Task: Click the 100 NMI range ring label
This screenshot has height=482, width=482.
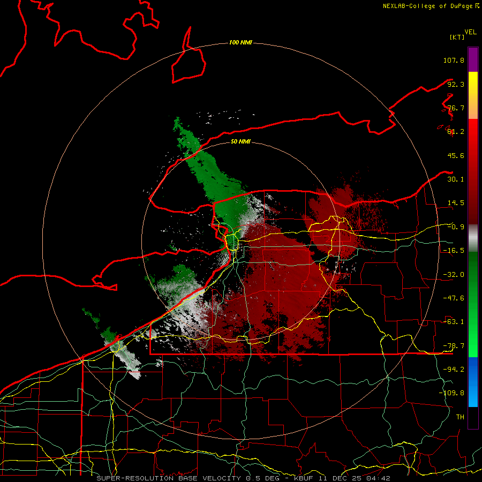Action: (x=240, y=42)
